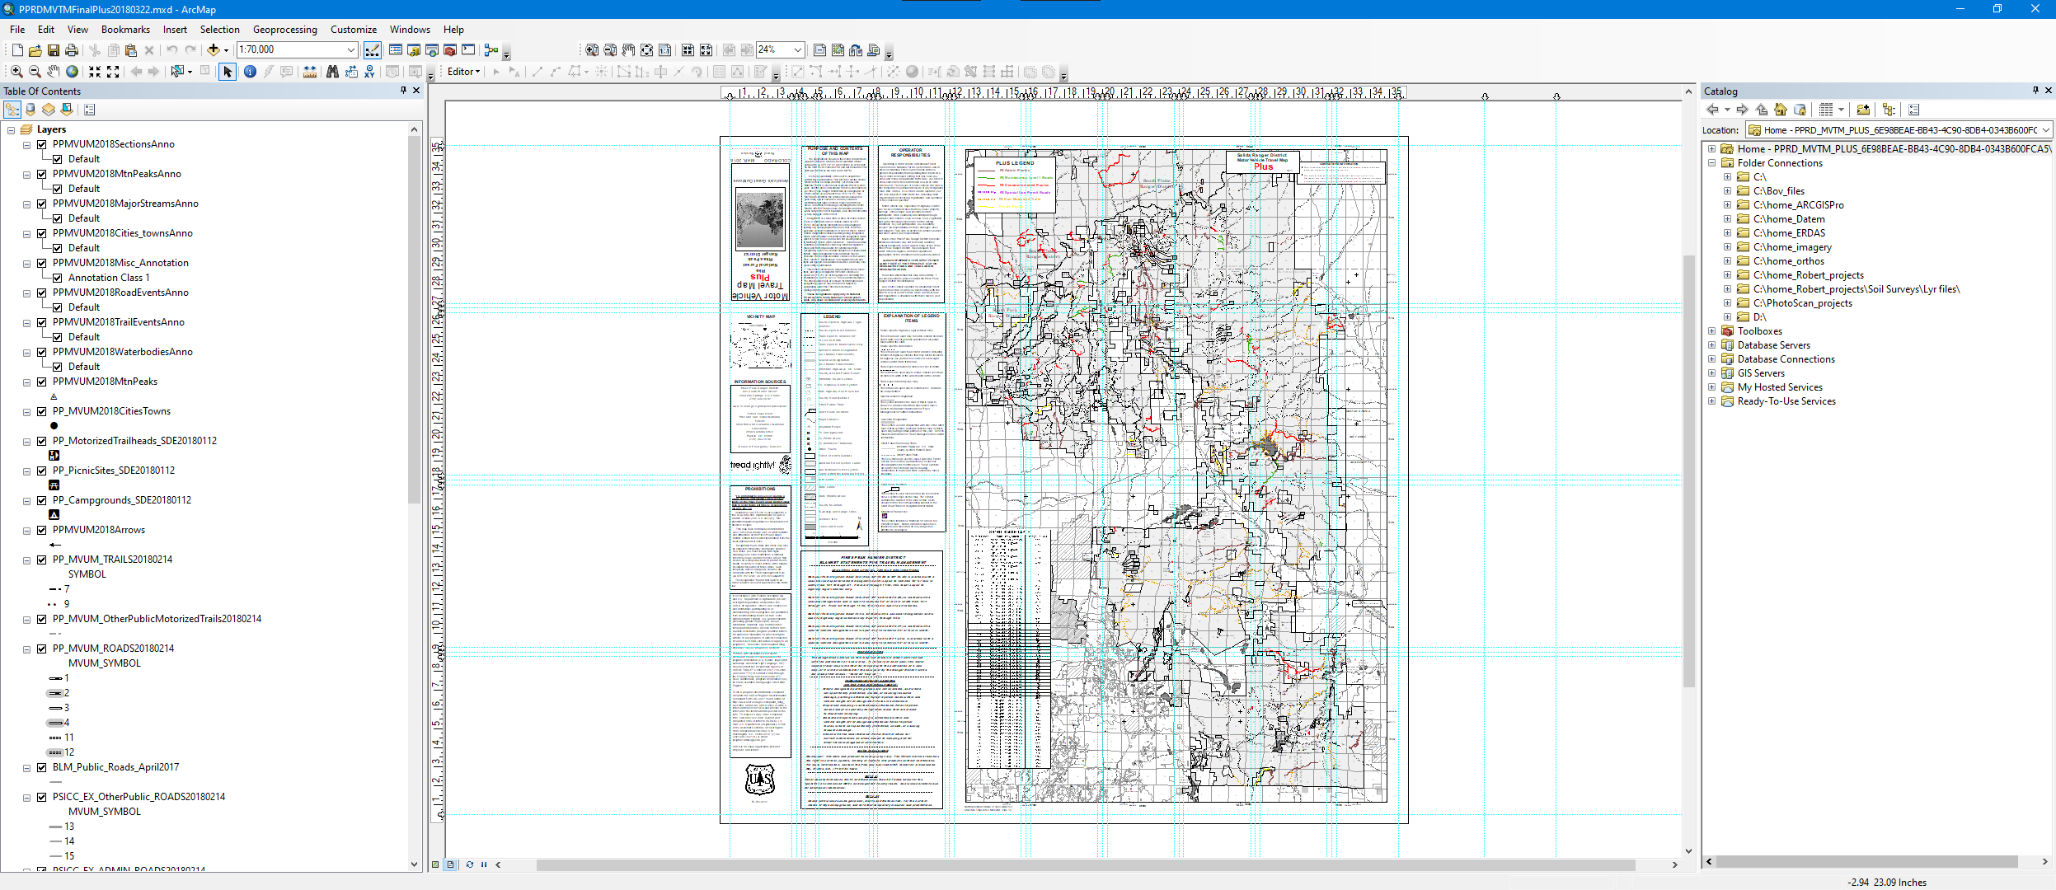This screenshot has width=2056, height=890.
Task: Click Full Extent globe icon
Action: 73,72
